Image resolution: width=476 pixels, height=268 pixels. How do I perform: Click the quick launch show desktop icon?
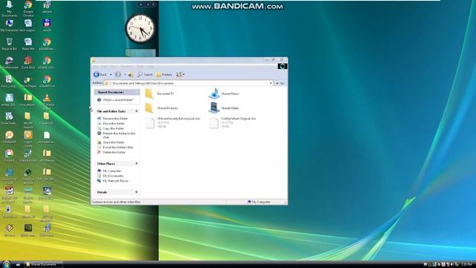click(18, 264)
